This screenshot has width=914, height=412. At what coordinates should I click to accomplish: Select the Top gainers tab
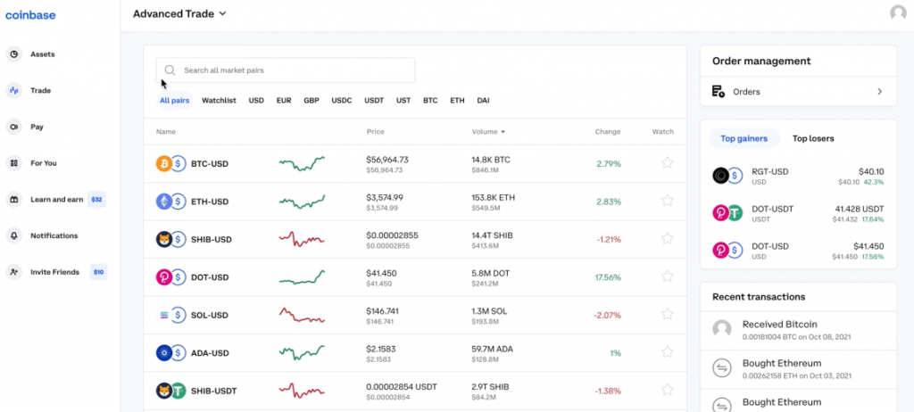pos(744,139)
